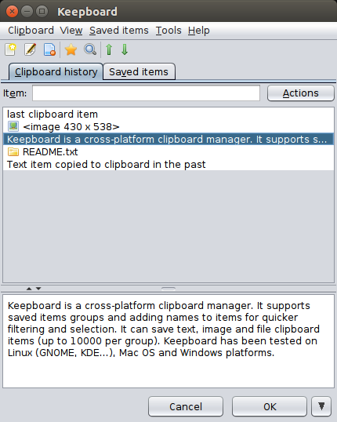Open the dropdown arrow beside OK
The image size is (337, 422).
(x=321, y=406)
